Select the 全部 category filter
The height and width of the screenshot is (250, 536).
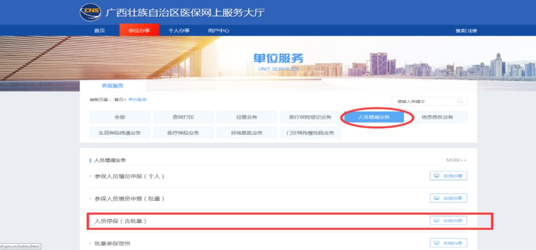[x=120, y=117]
